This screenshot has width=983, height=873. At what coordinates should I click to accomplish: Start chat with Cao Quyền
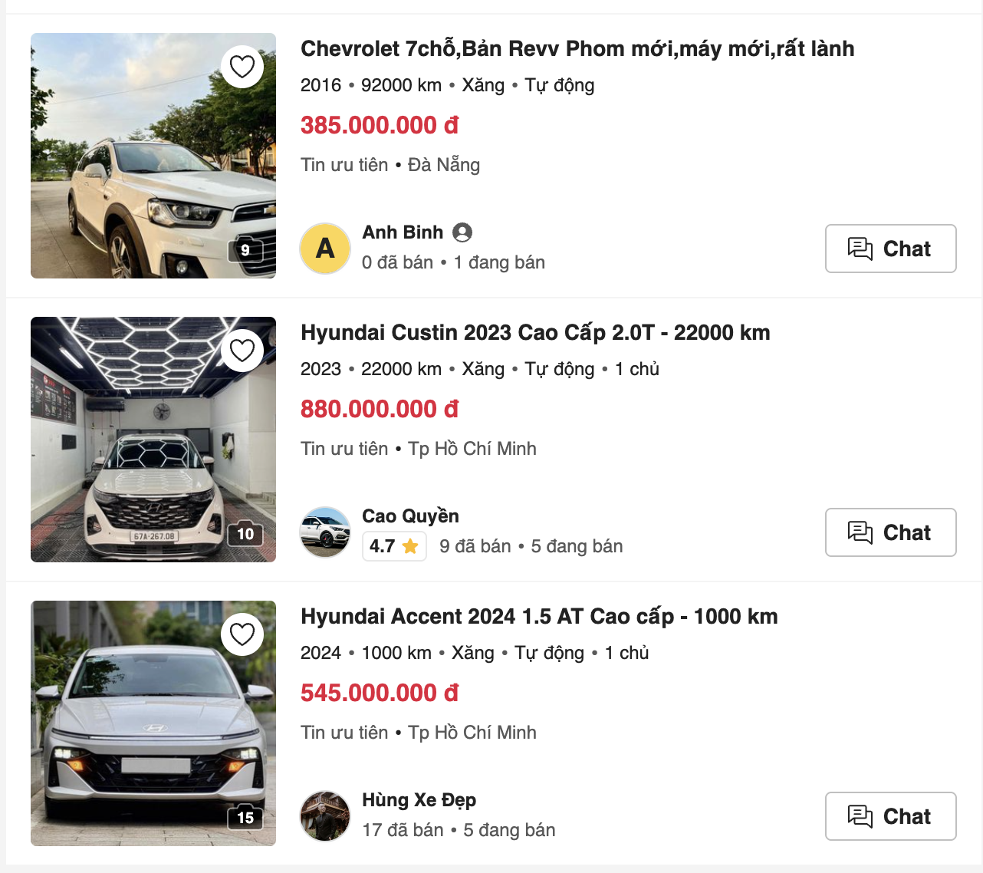click(x=890, y=532)
